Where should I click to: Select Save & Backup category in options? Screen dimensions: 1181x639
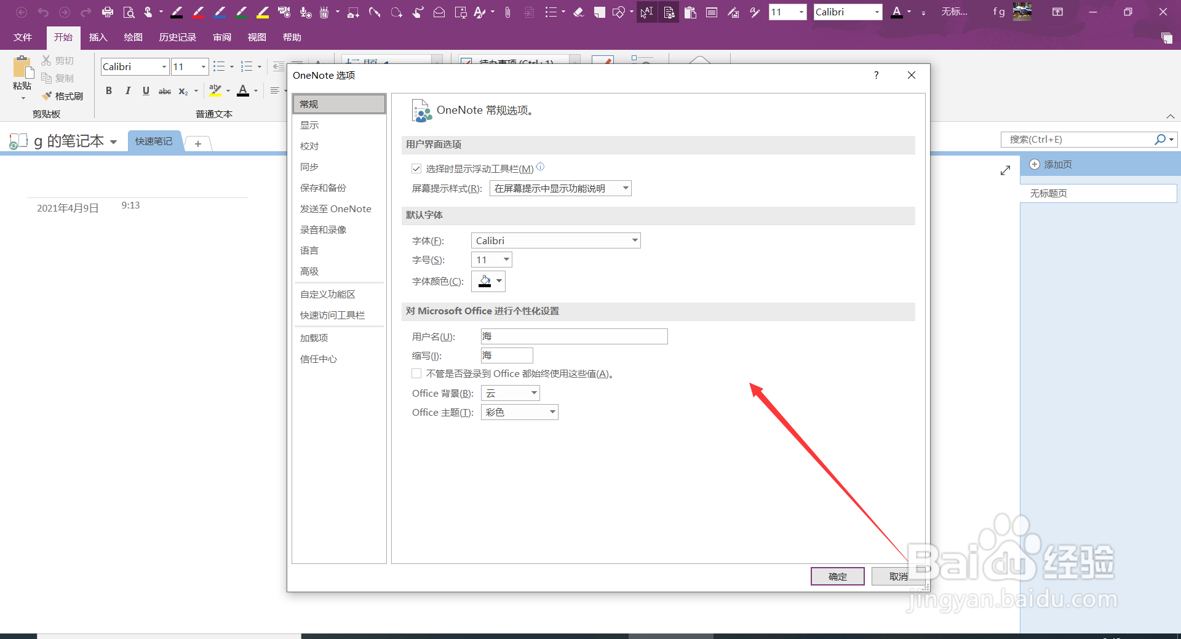pos(339,188)
